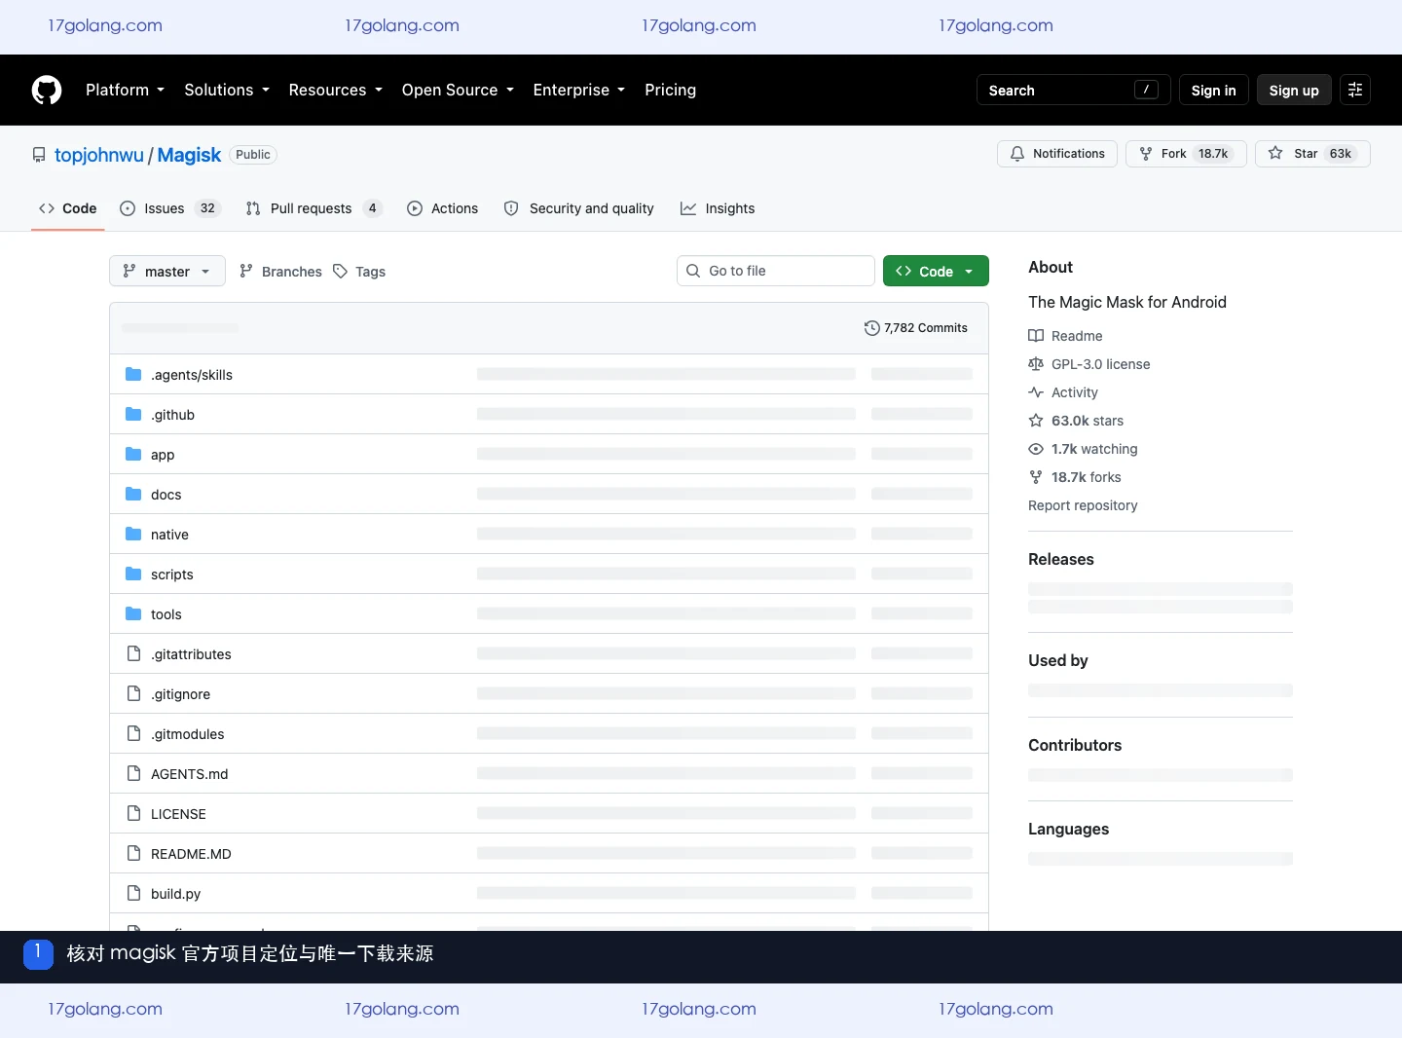Image resolution: width=1402 pixels, height=1038 pixels.
Task: Open the Releases heading link
Action: pos(1061,559)
